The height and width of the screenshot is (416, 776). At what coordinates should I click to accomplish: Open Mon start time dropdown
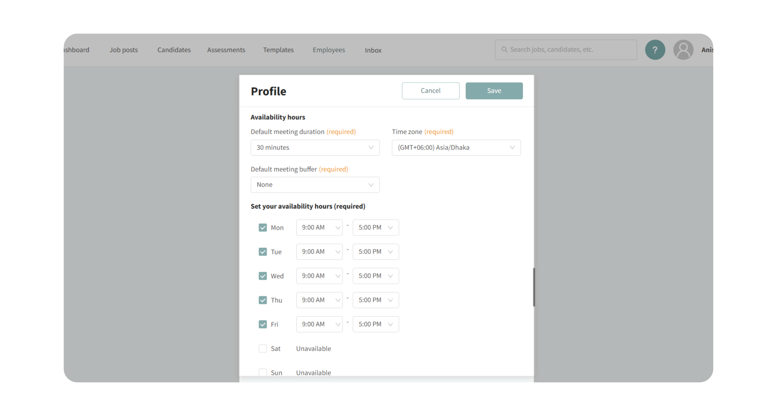tap(319, 228)
